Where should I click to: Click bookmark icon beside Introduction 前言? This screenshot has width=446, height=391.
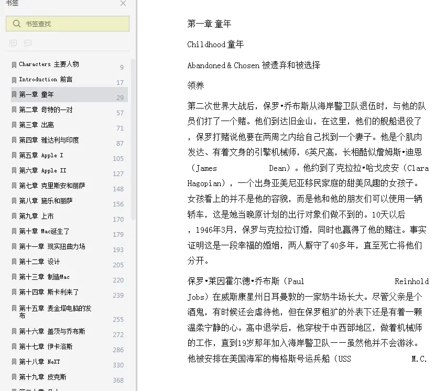(14, 80)
